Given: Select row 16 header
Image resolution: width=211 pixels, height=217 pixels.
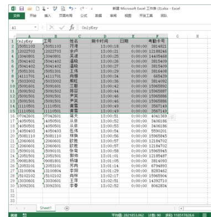Looking at the screenshot, I should (x=13, y=116).
